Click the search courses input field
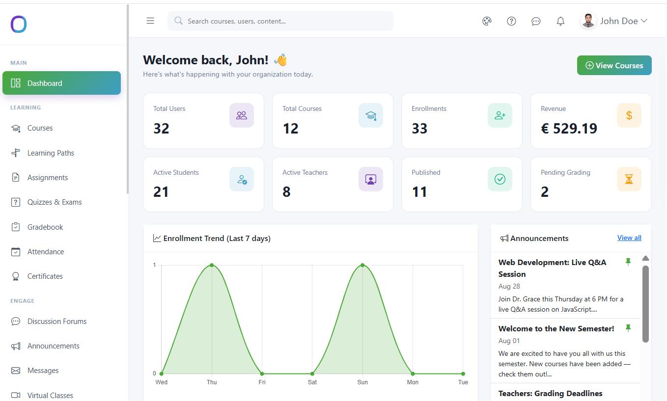Viewport: 667px width, 401px height. point(280,21)
